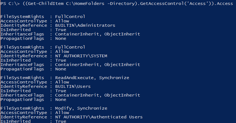Click the BUILTIN\Users identity value
Viewport: 236px width, 123px height.
(x=73, y=86)
